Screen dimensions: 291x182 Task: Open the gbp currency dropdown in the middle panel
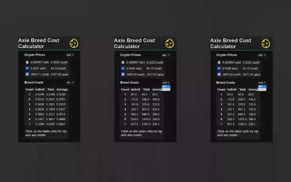pyautogui.click(x=166, y=55)
